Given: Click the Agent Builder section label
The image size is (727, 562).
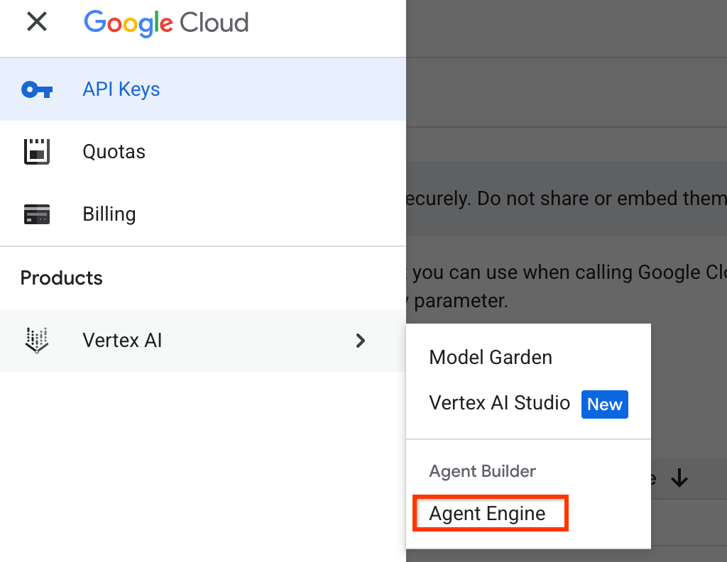Looking at the screenshot, I should click(482, 471).
